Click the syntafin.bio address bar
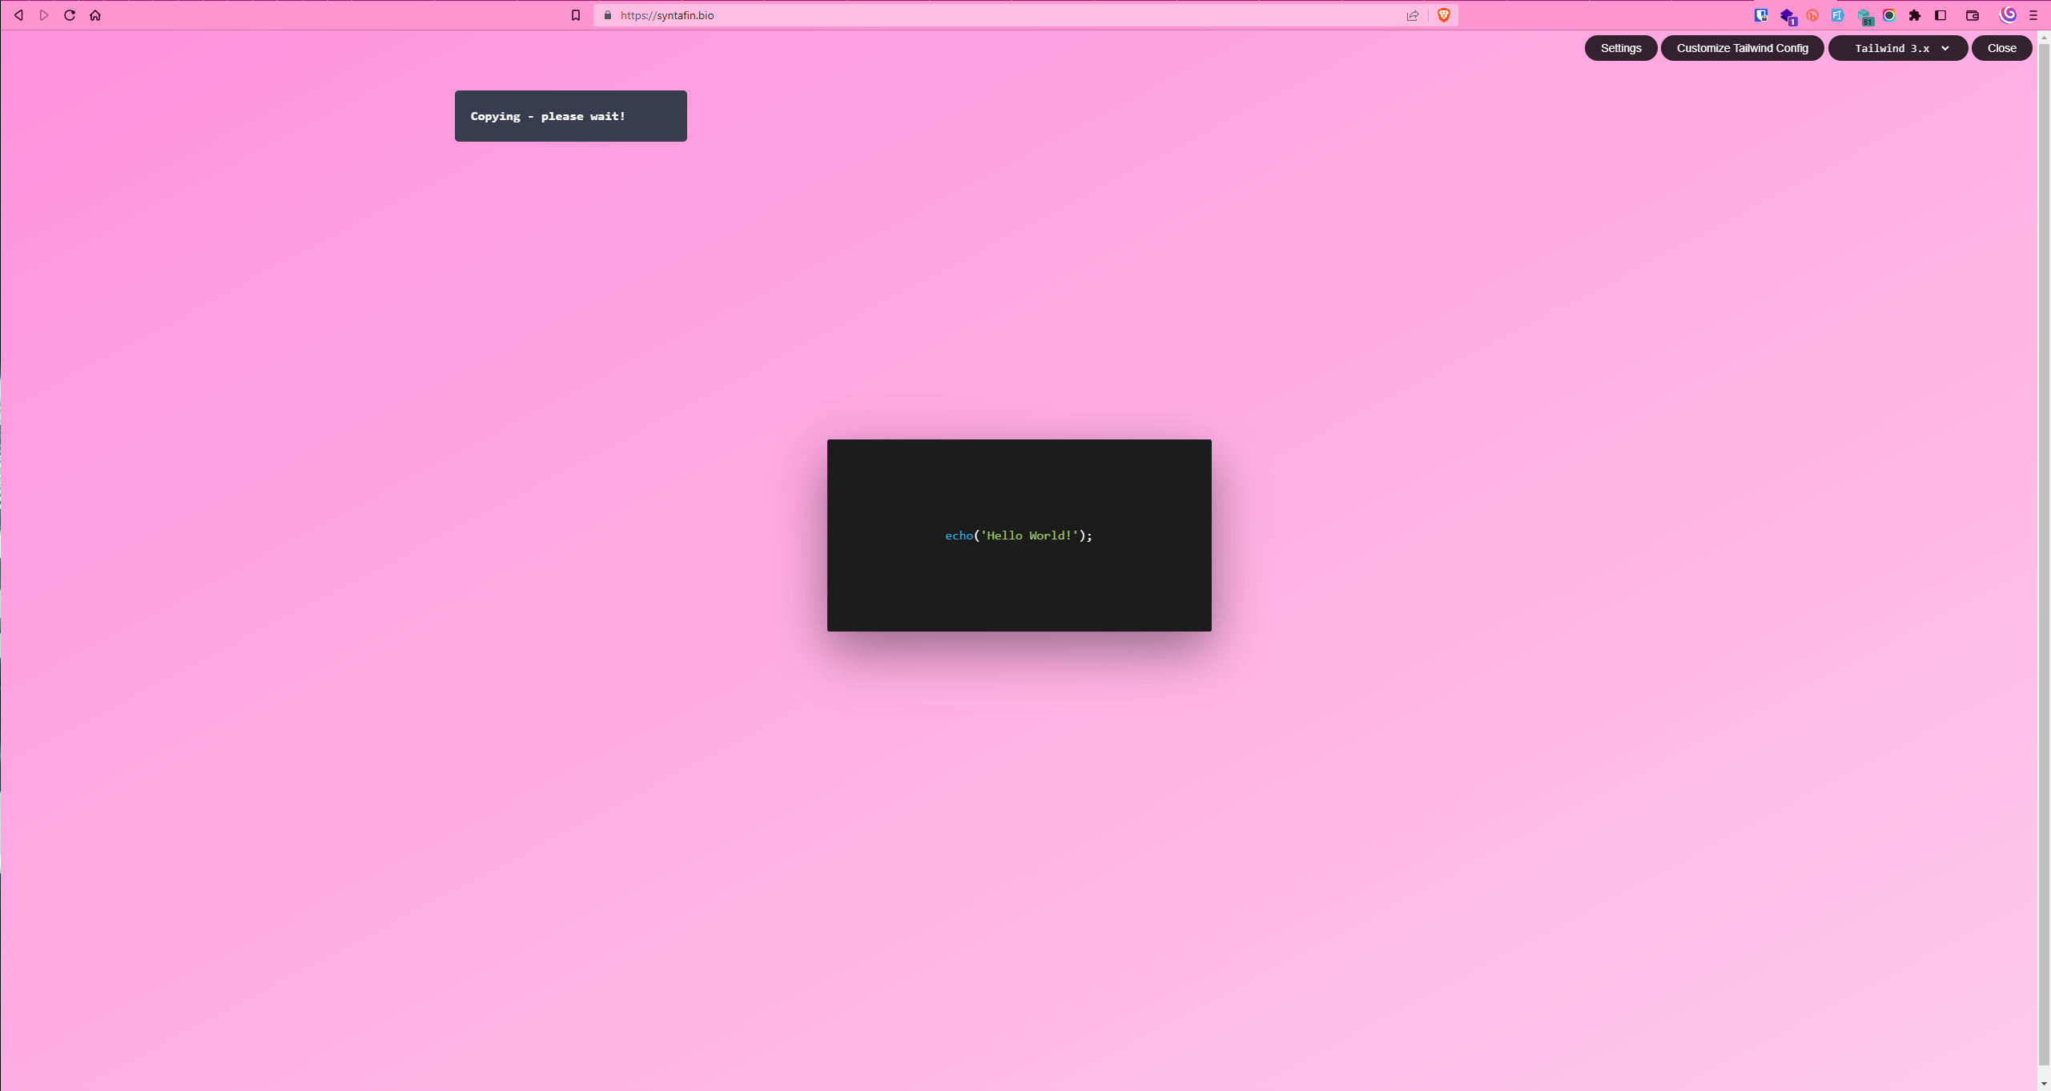This screenshot has height=1091, width=2051. (x=1001, y=15)
